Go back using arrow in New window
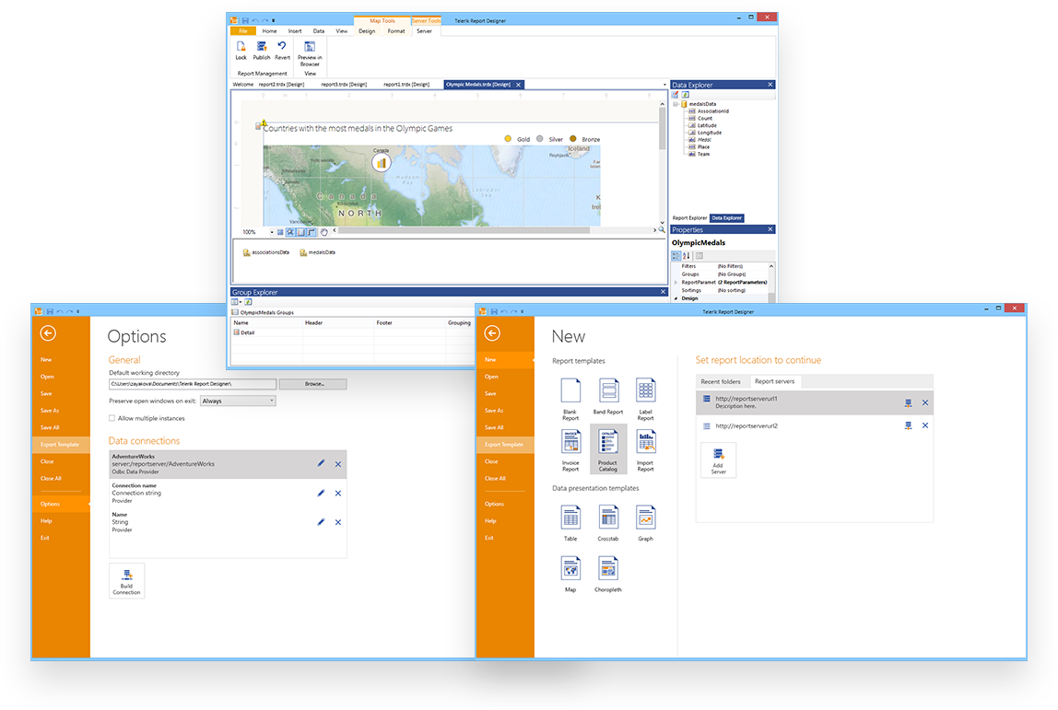The width and height of the screenshot is (1058, 710). (x=492, y=333)
